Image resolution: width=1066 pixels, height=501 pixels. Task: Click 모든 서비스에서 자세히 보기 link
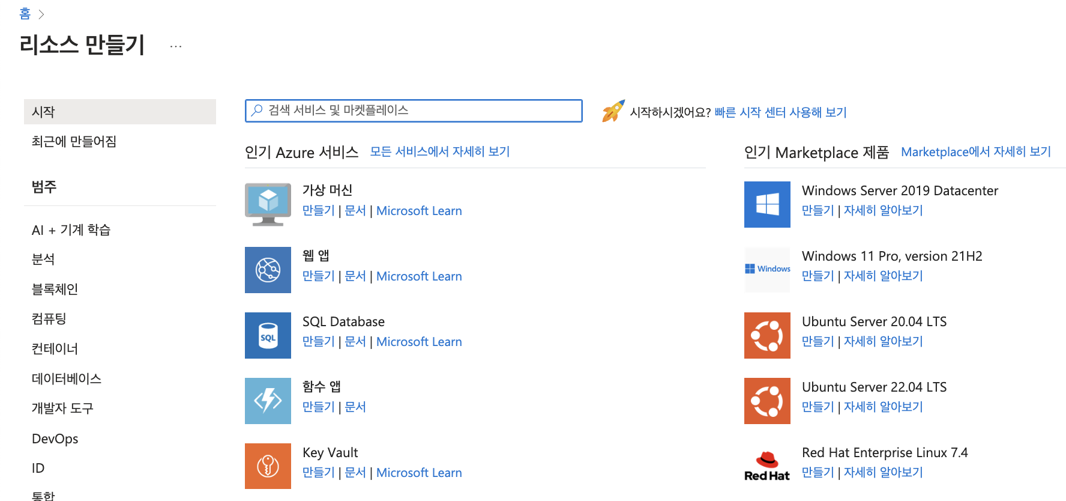point(440,152)
